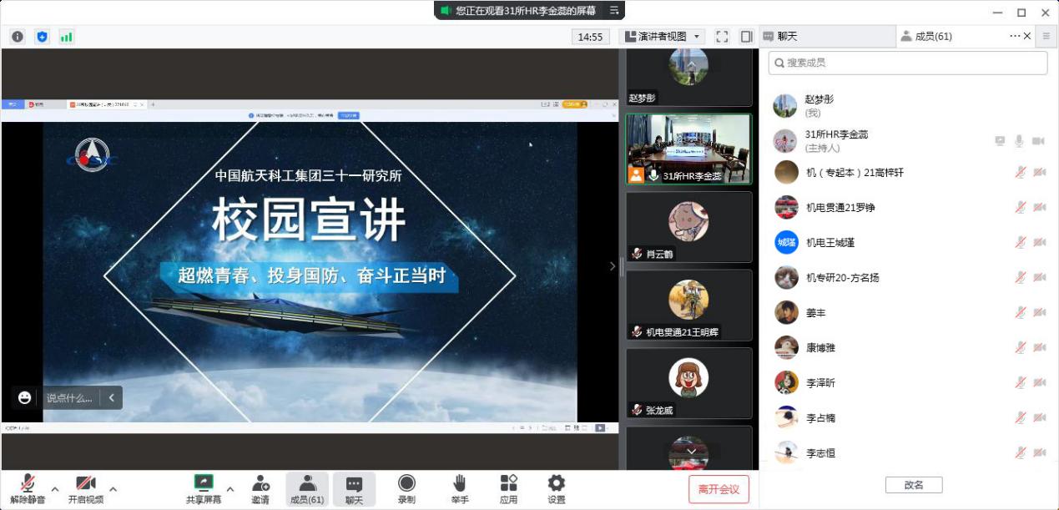Click the Record button icon

coord(406,488)
